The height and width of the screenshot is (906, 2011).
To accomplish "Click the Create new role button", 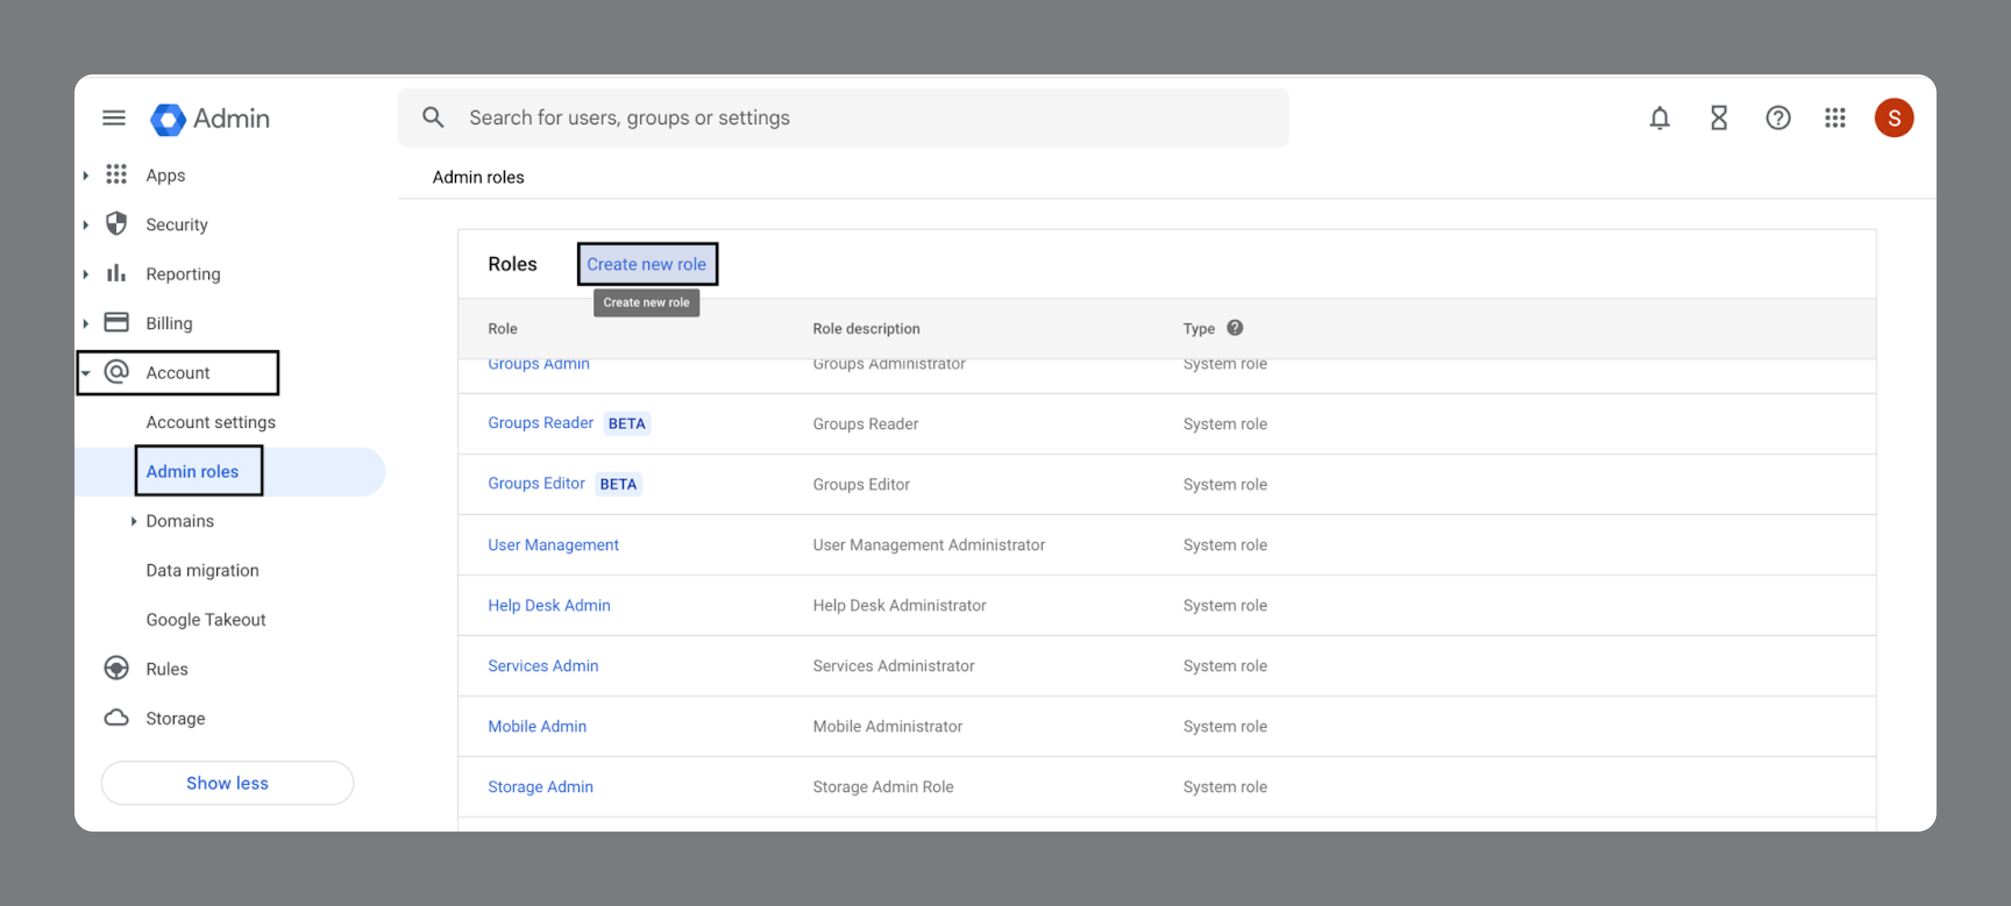I will [646, 264].
